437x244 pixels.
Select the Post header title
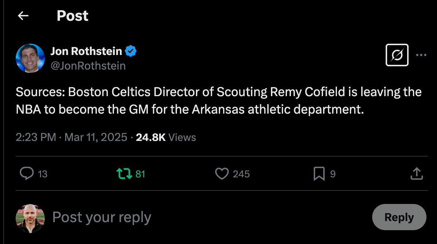point(72,16)
